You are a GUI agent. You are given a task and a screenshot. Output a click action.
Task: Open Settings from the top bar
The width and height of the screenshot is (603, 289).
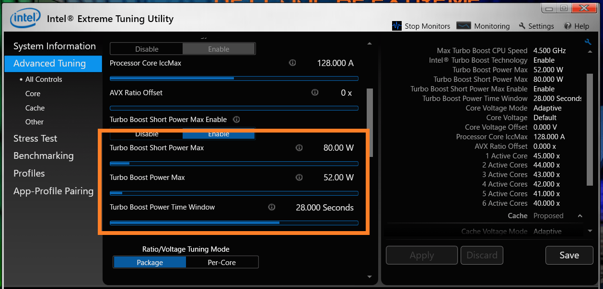click(x=541, y=26)
